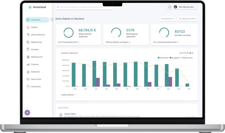Click the purple Ausgaben bar for Aug

pos(170,82)
